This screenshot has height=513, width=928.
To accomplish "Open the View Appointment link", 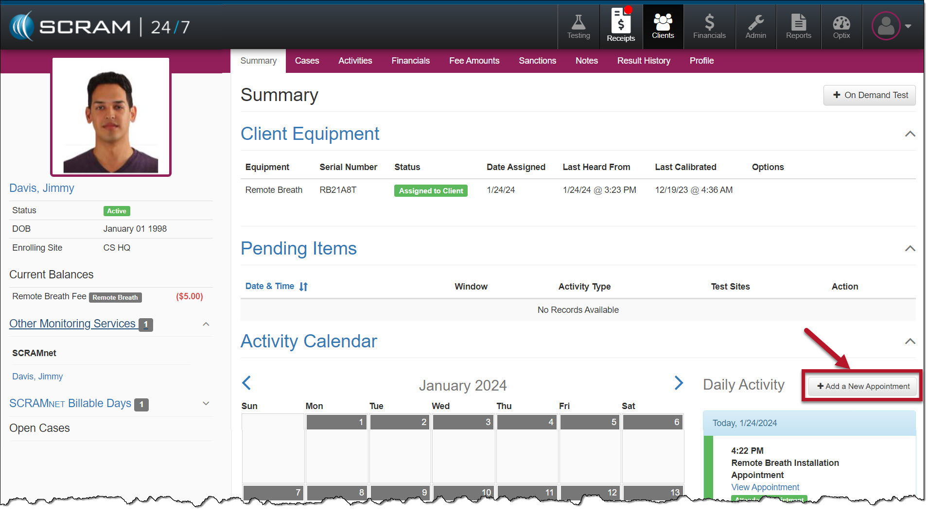I will pyautogui.click(x=765, y=487).
